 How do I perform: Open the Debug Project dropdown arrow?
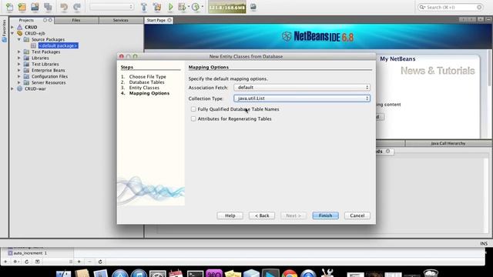click(188, 7)
